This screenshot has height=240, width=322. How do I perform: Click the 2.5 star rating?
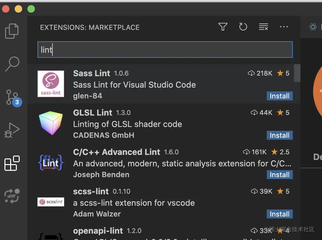280,152
